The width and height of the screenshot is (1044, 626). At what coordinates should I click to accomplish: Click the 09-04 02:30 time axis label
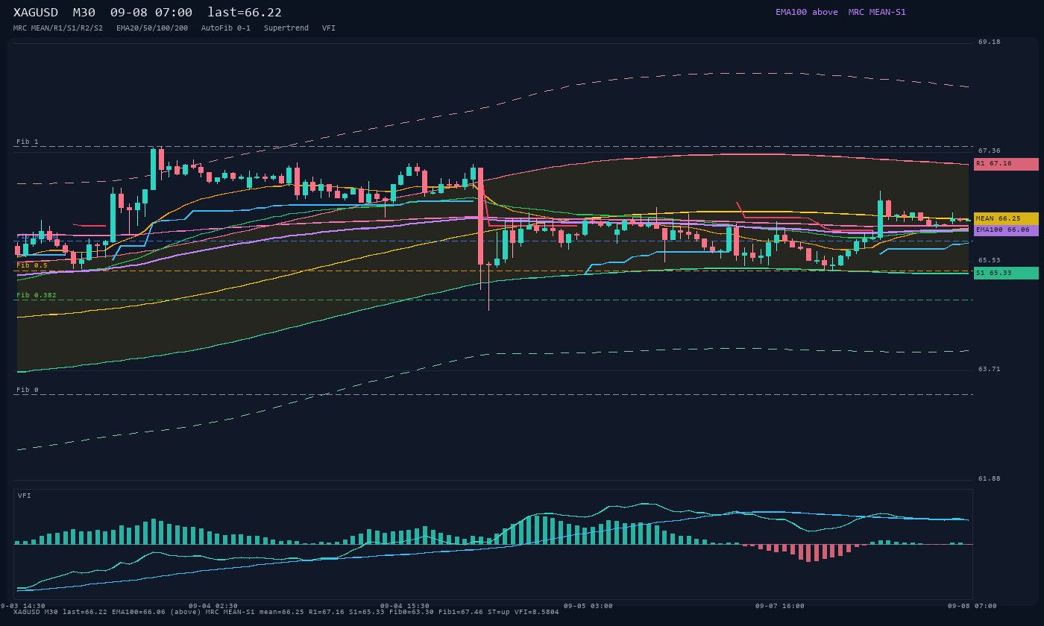tap(213, 606)
